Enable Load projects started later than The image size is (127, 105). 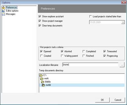coord(91,17)
